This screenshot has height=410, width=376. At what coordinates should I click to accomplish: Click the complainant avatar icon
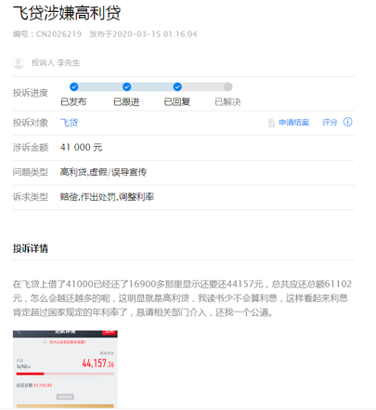(x=19, y=63)
